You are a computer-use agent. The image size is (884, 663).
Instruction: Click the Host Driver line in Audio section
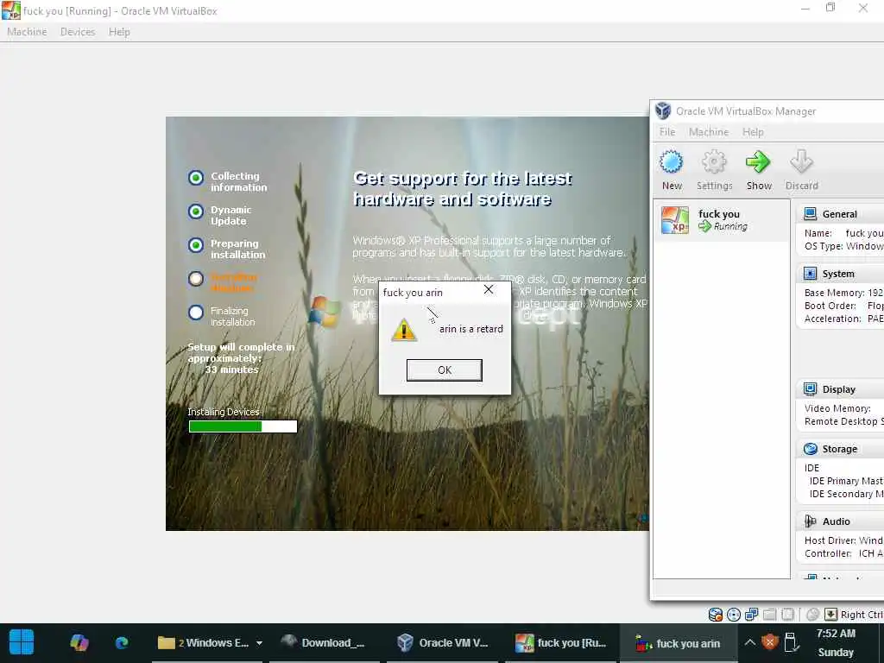[843, 540]
